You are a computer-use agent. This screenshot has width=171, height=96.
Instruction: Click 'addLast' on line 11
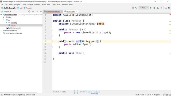(78, 44)
